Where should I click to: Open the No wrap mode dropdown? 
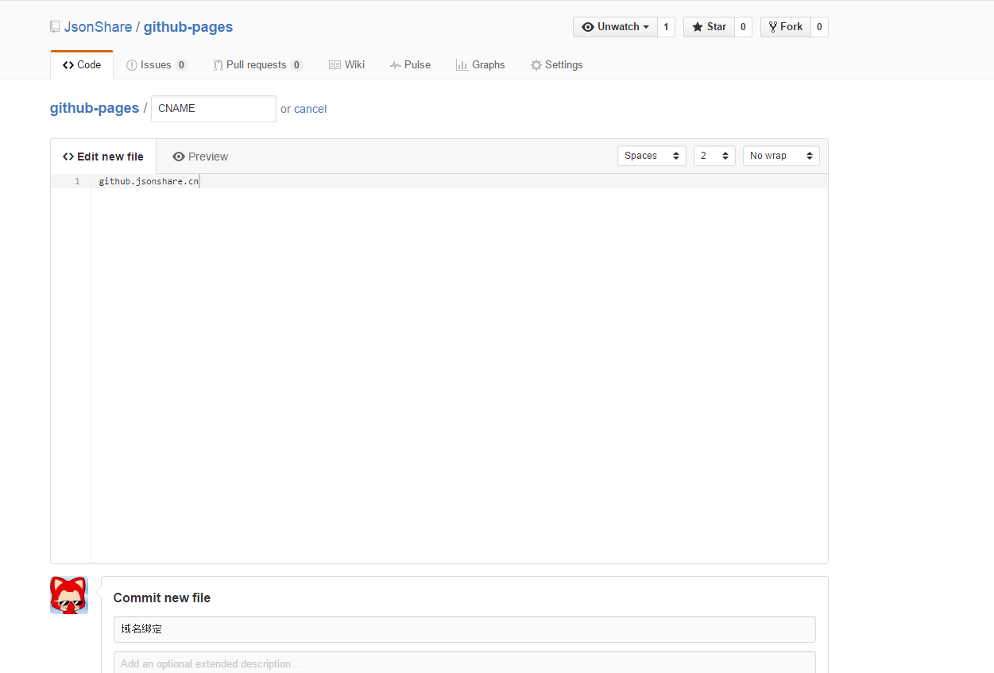click(781, 156)
